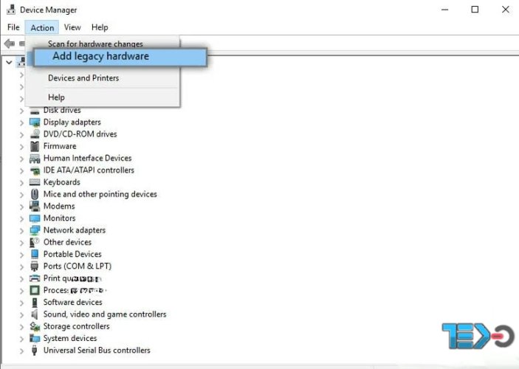Click the Software devices icon
Image resolution: width=519 pixels, height=369 pixels.
pos(35,302)
